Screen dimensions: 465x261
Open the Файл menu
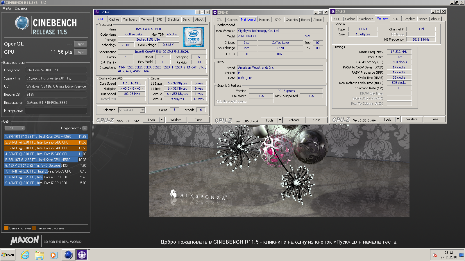7,8
